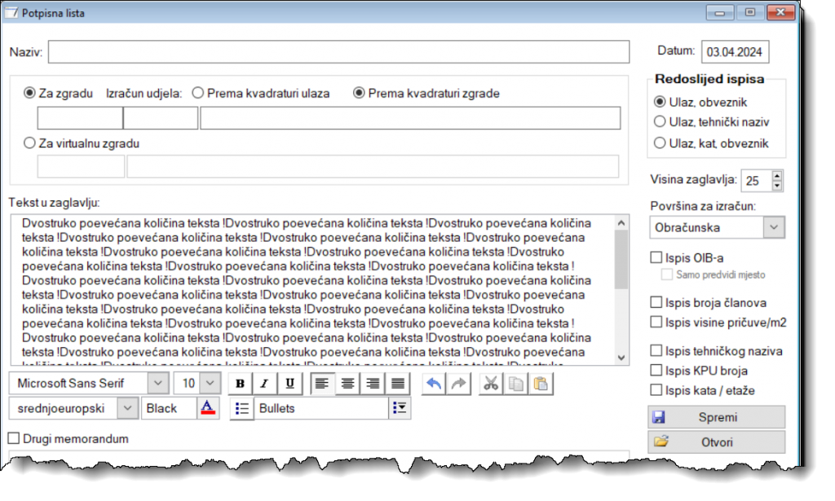Viewport: 835px width, 501px height.
Task: Open the srednjoeuropski script dropdown
Action: [x=127, y=408]
